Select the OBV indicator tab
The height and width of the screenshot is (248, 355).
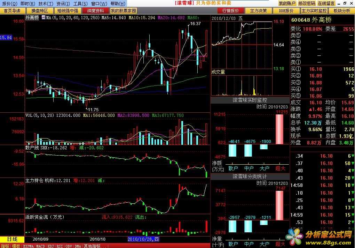click(69, 246)
